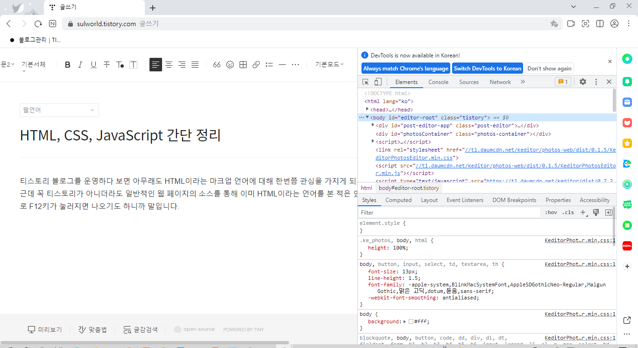Align text right
The width and height of the screenshot is (638, 348).
[x=182, y=65]
